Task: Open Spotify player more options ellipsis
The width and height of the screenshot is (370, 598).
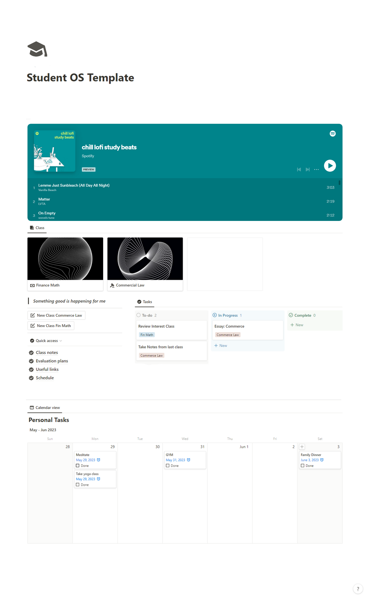Action: 316,170
